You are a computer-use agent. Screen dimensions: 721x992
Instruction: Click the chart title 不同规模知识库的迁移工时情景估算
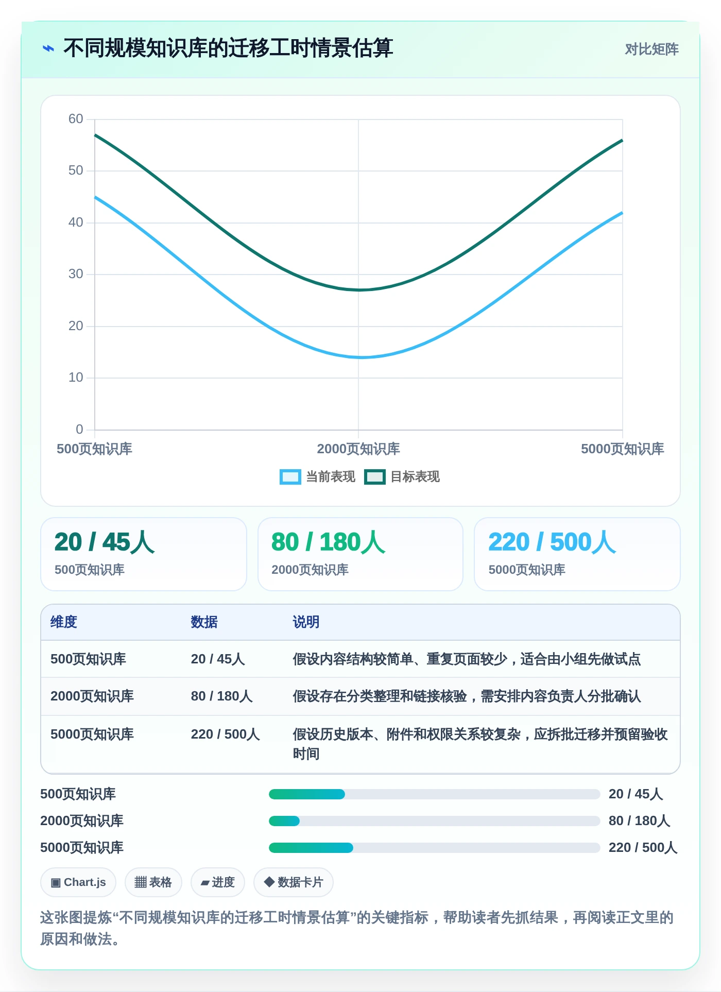point(228,49)
